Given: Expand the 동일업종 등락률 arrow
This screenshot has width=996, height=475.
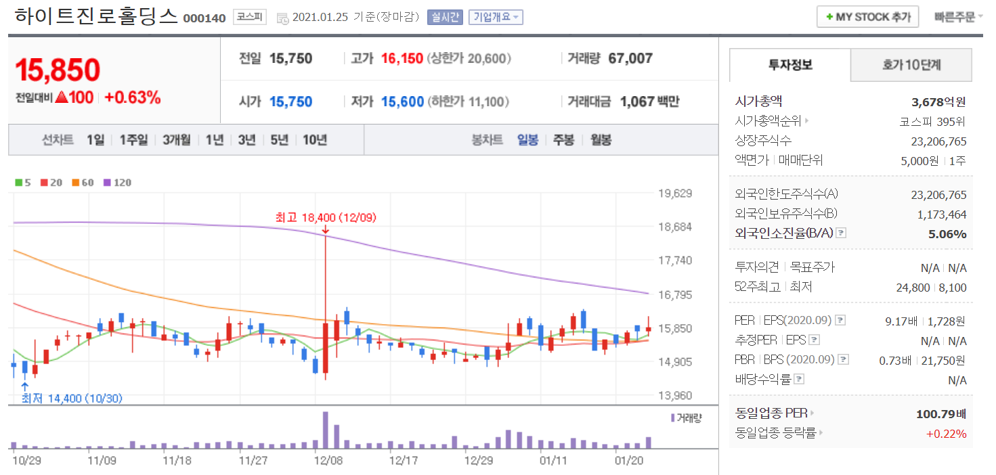Looking at the screenshot, I should click(x=821, y=433).
